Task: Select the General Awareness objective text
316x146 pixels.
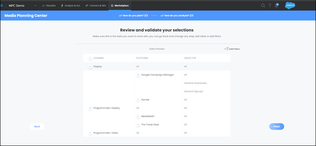Action: point(195,83)
